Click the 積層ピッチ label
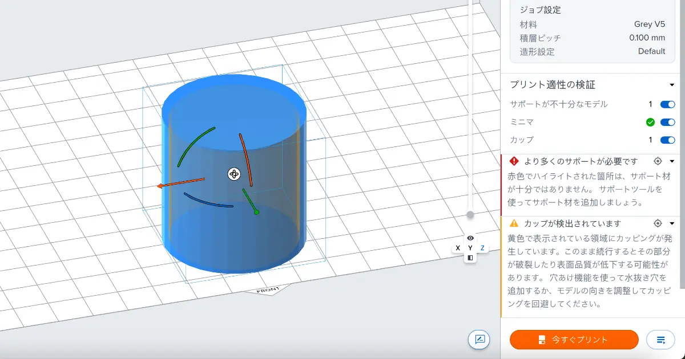Screen dimensions: 685x359 [x=540, y=38]
